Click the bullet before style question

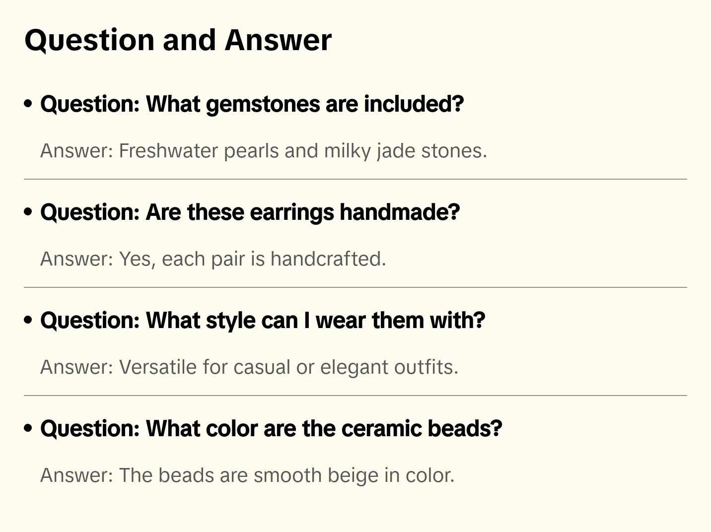coord(28,321)
